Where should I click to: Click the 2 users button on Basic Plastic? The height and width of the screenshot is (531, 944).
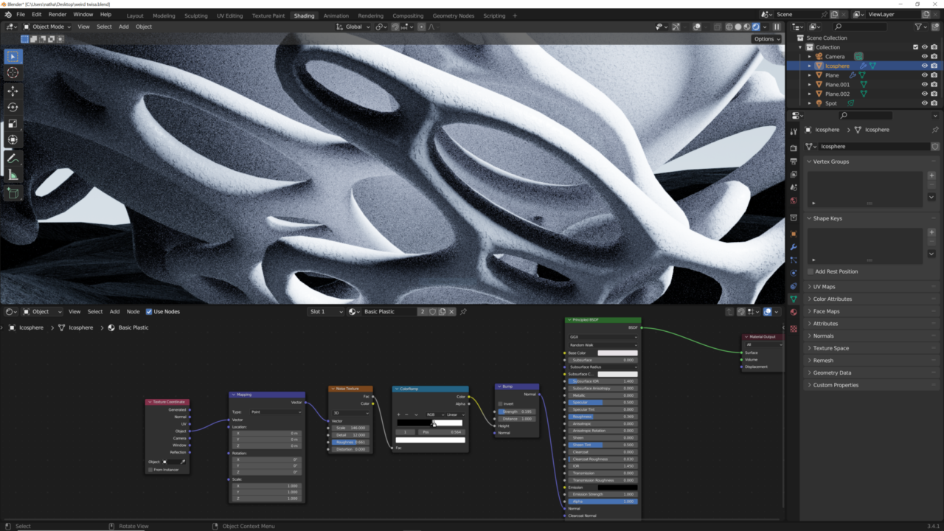pos(421,311)
